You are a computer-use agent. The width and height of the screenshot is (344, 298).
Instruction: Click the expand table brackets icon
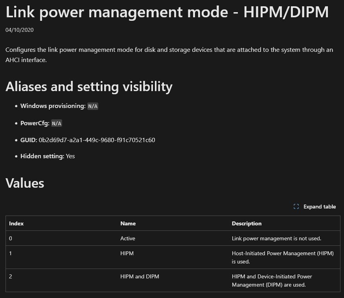pos(296,207)
